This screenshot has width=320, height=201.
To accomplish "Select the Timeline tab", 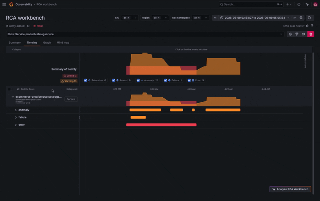I will [x=32, y=42].
